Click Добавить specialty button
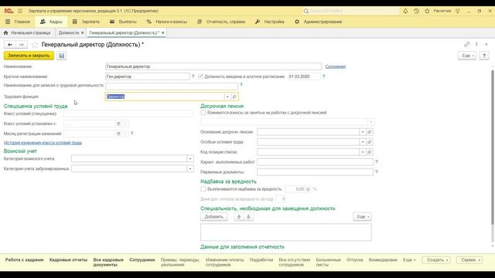 click(214, 217)
